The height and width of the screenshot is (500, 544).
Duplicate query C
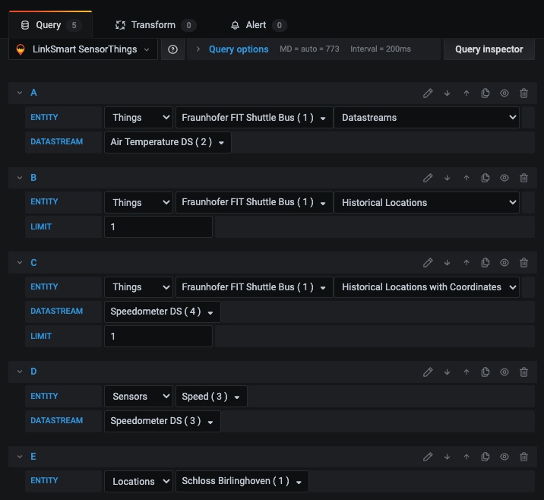[485, 263]
